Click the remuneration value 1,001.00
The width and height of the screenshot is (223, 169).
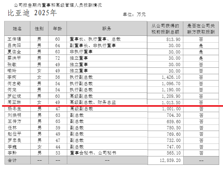(171, 109)
